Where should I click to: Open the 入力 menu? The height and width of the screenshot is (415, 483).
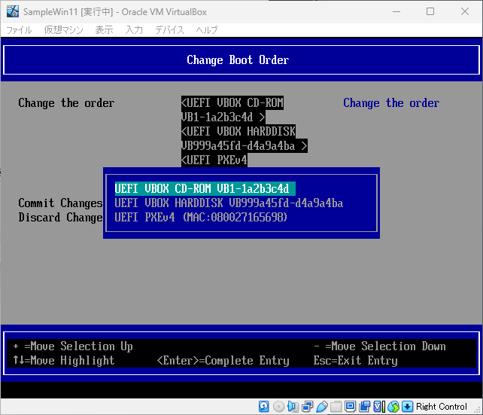(135, 30)
